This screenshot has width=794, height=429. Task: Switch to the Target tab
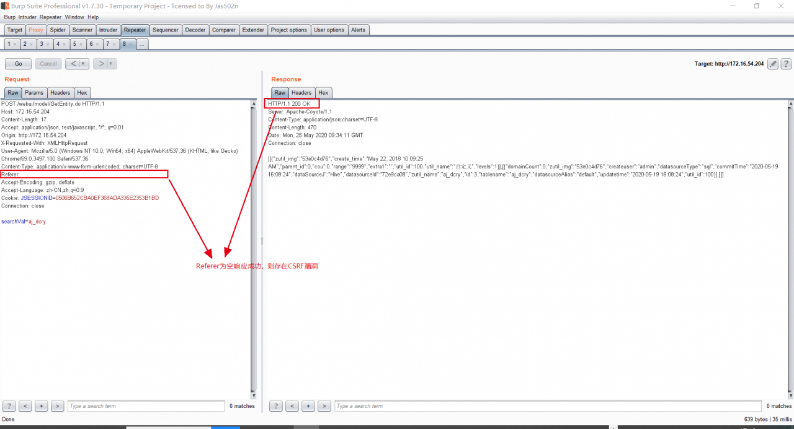(15, 30)
